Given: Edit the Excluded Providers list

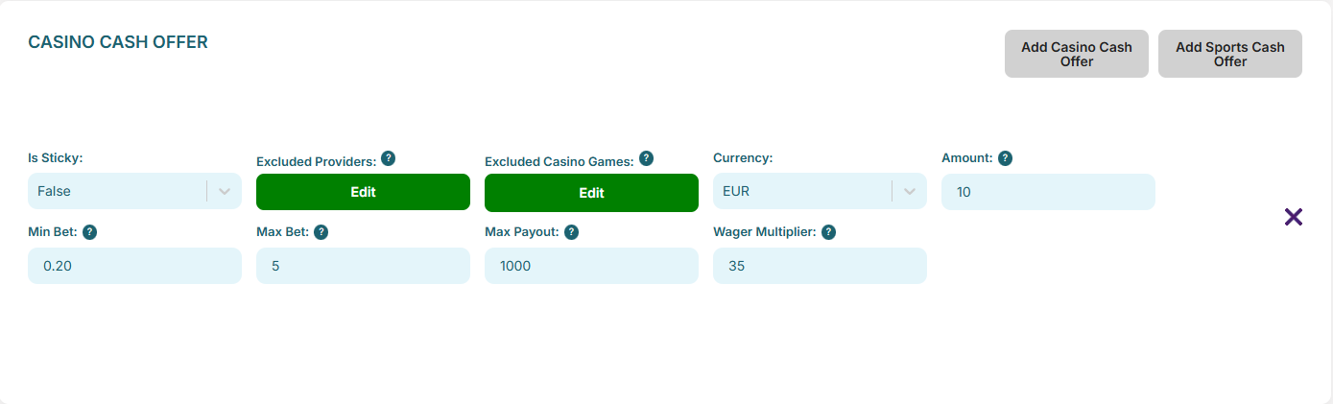Looking at the screenshot, I should [363, 192].
